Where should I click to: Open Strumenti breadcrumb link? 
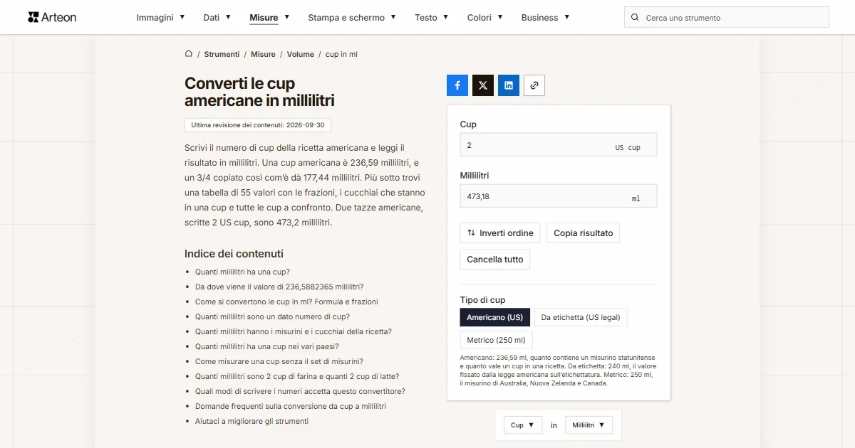click(222, 54)
